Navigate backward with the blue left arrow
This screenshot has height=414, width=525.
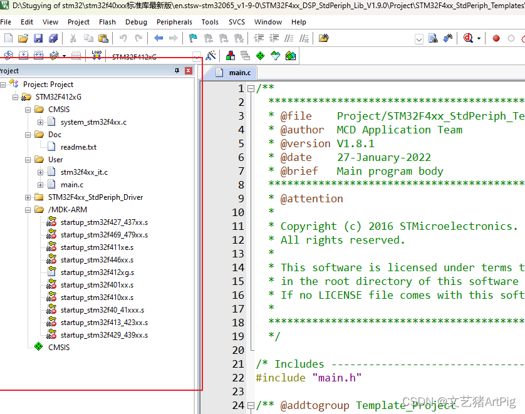[x=159, y=38]
